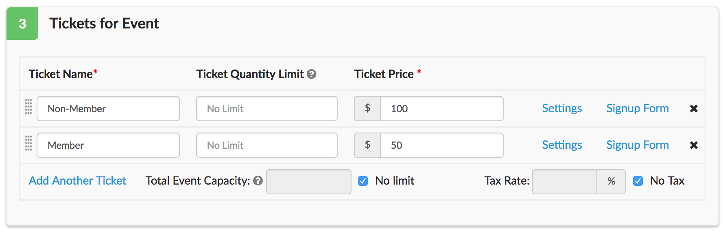Focus the Non-Member ticket name field
This screenshot has height=235, width=725.
108,109
